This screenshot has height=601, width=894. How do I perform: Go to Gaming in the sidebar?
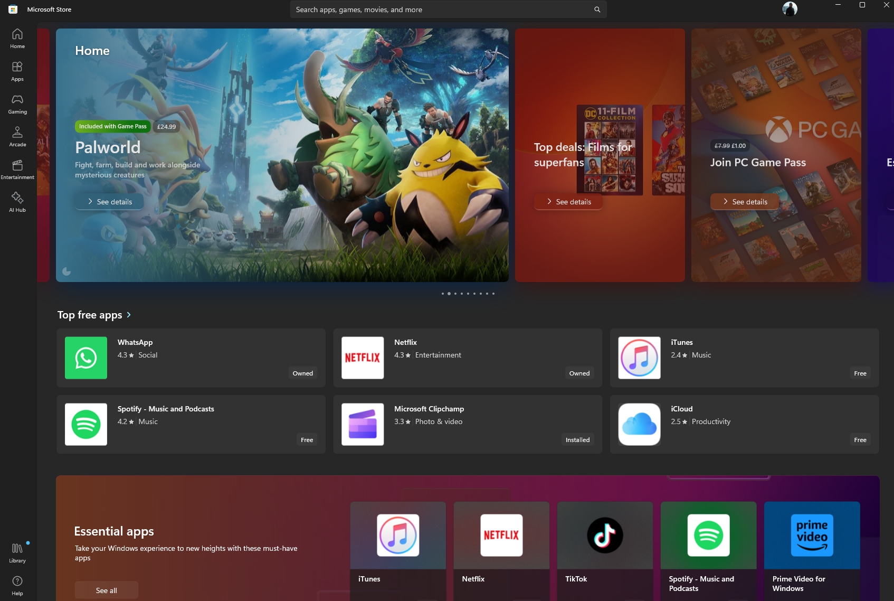(17, 104)
